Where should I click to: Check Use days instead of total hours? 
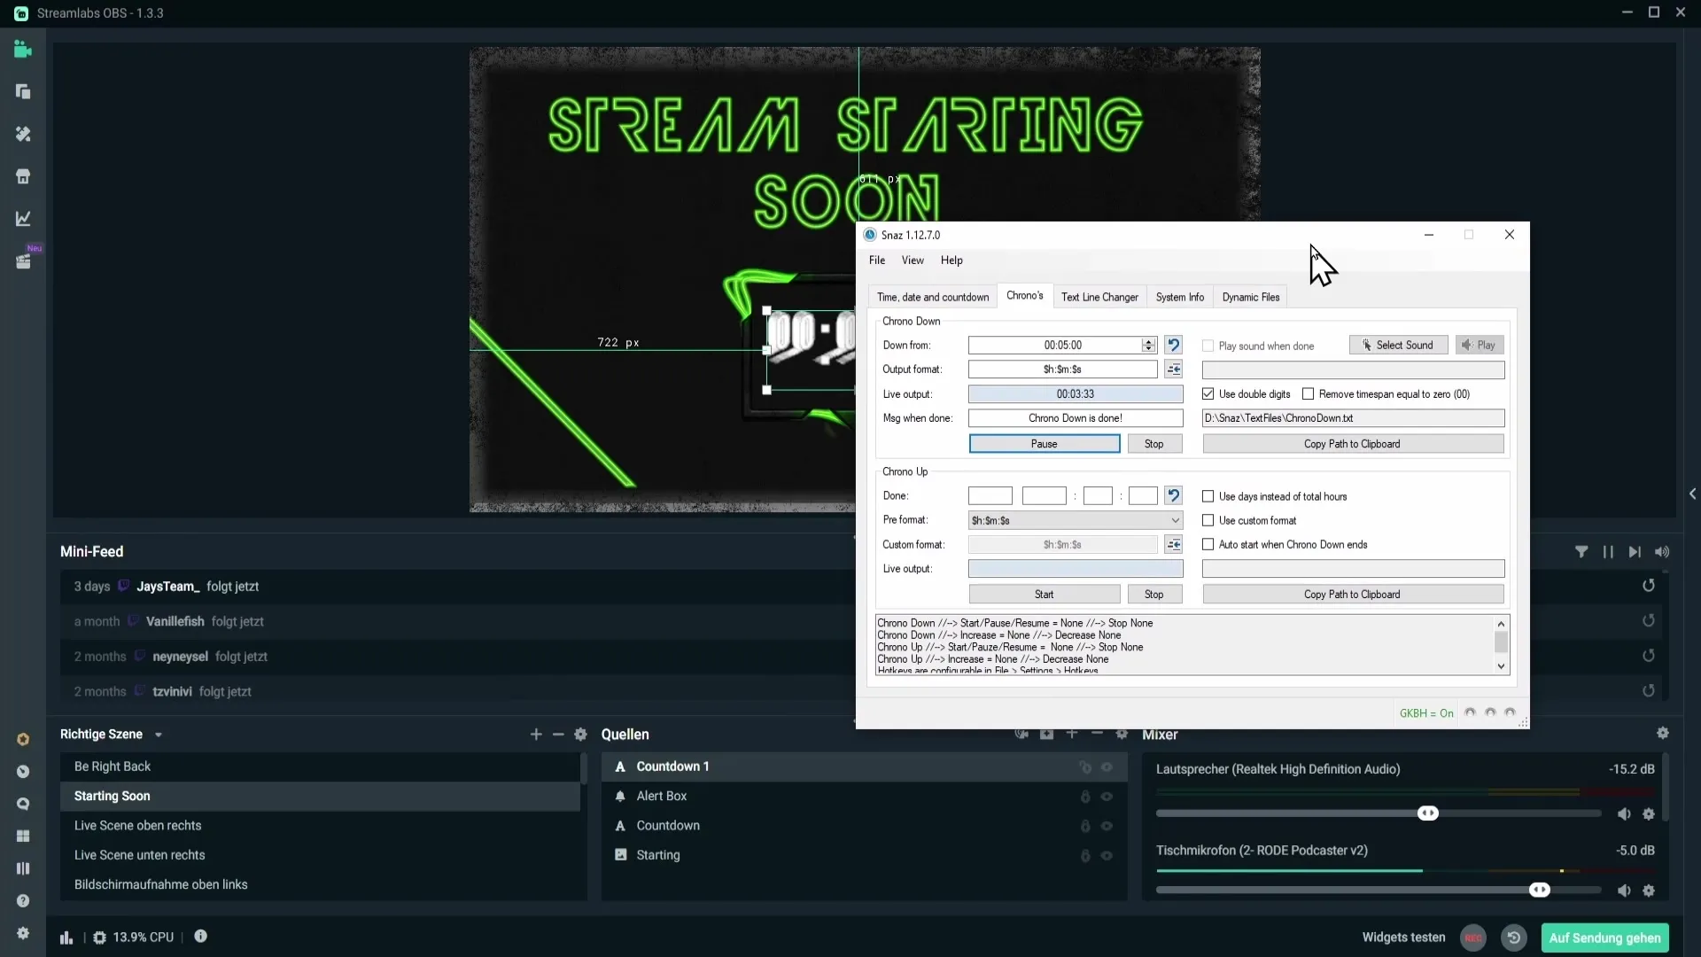pyautogui.click(x=1208, y=497)
